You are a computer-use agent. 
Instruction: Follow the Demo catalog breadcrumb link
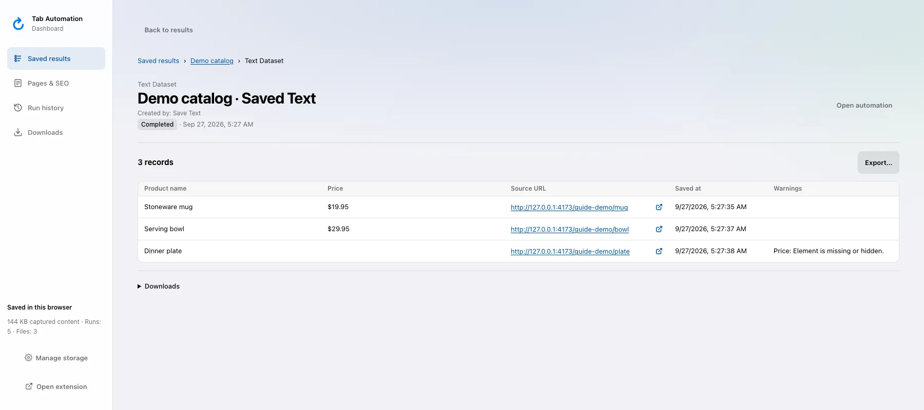pos(212,60)
